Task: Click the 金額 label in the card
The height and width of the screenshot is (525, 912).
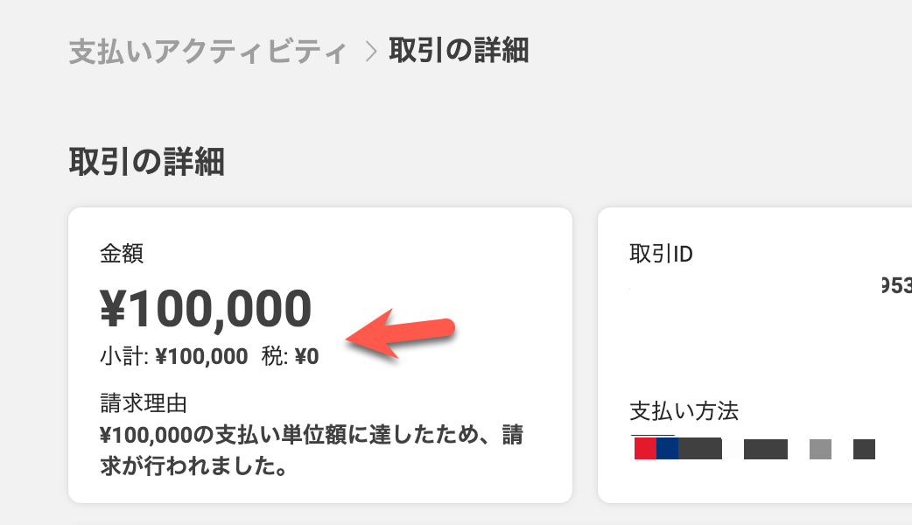Action: [122, 254]
